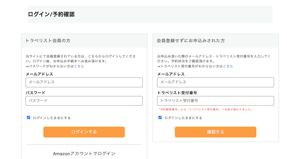This screenshot has height=159, width=287.
Task: Toggle the member panel's ログインしたままにする checkbox
Action: point(28,117)
